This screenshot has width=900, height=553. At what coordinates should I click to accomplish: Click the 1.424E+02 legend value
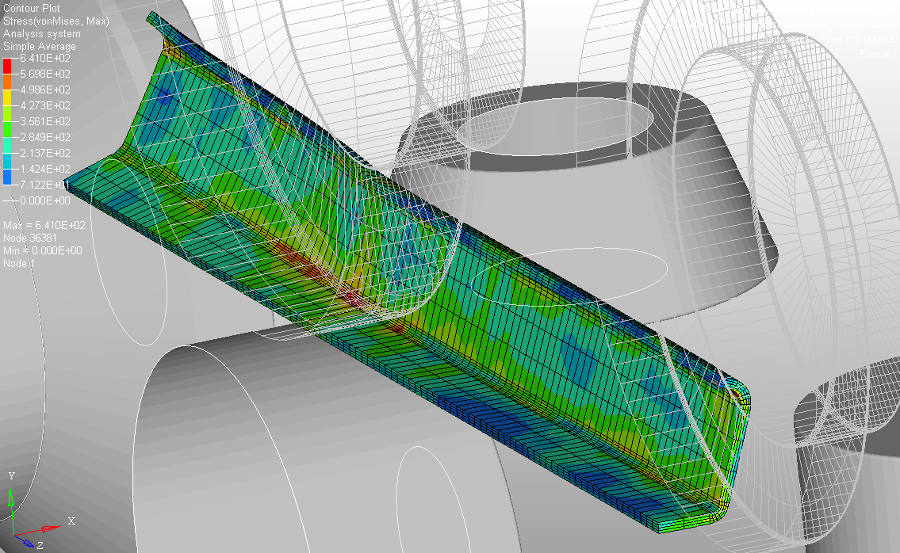(x=45, y=170)
